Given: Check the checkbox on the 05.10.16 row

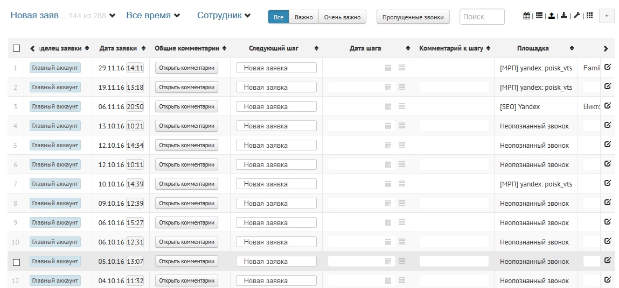Looking at the screenshot, I should (16, 262).
